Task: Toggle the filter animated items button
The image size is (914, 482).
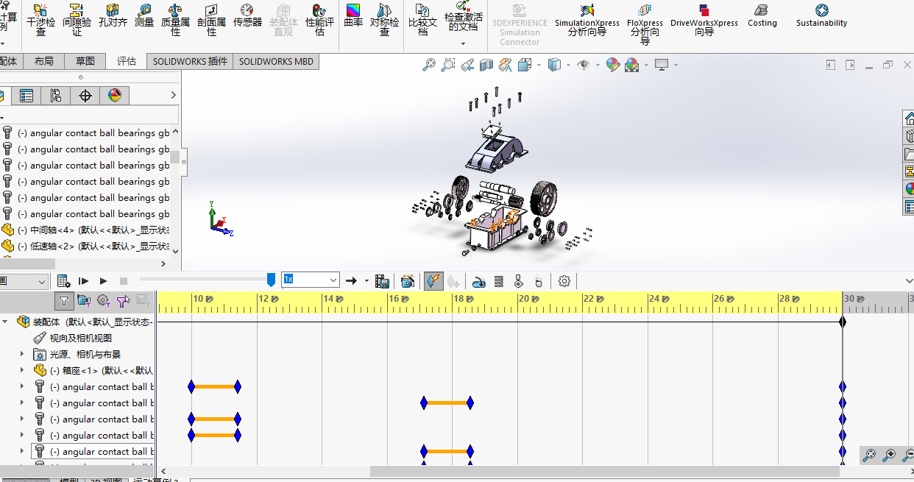Action: (x=84, y=300)
